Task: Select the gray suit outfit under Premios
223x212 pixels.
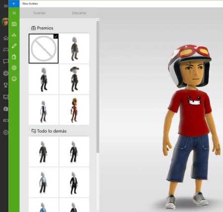Action: pos(74,49)
